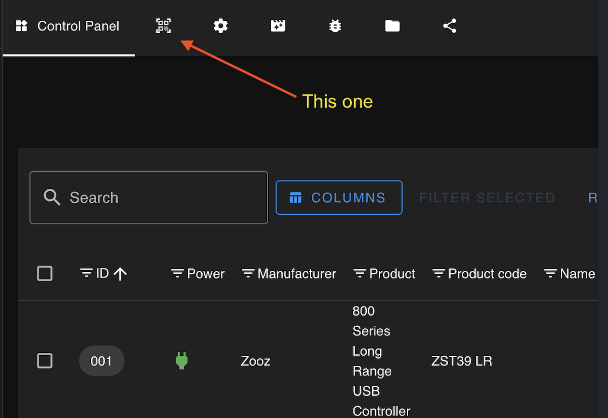
Task: Open the Settings gear tab
Action: pyautogui.click(x=221, y=26)
